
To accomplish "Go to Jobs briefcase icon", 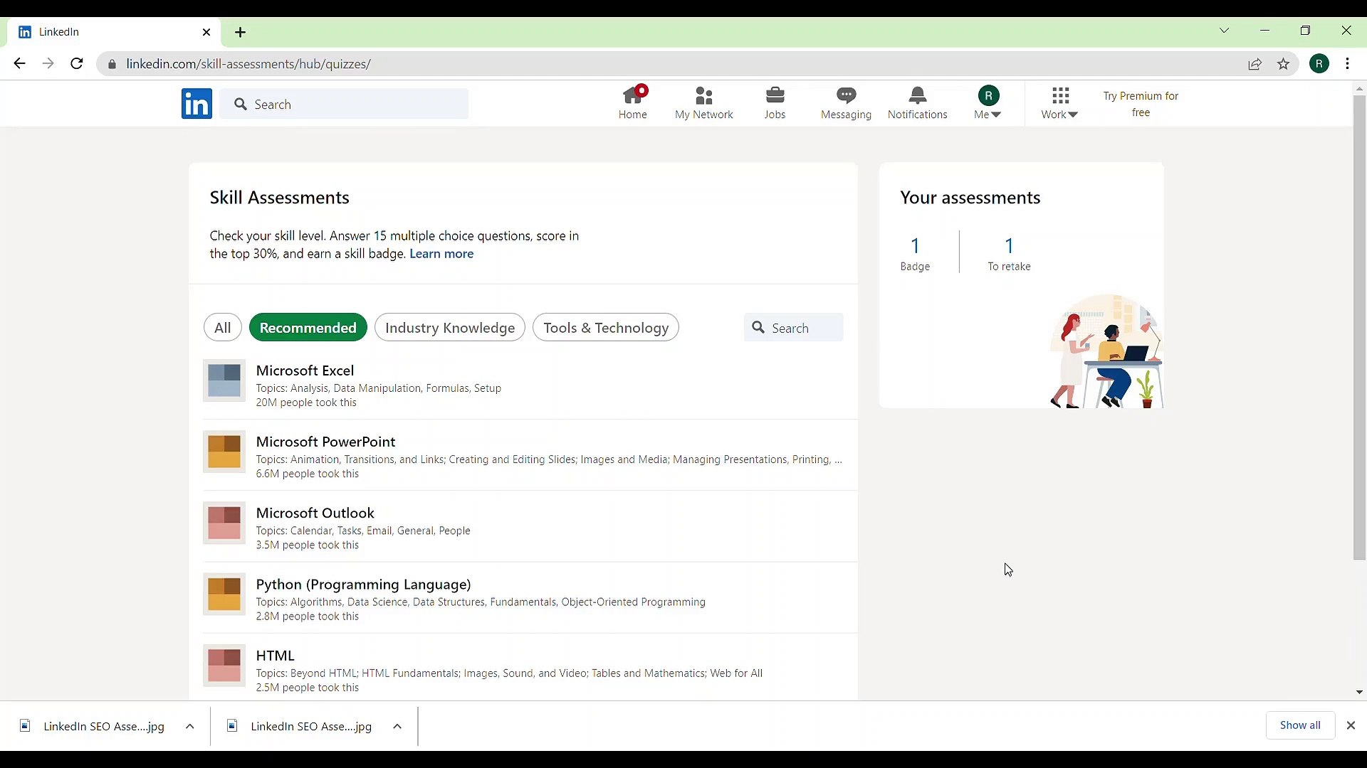I will coord(775,96).
